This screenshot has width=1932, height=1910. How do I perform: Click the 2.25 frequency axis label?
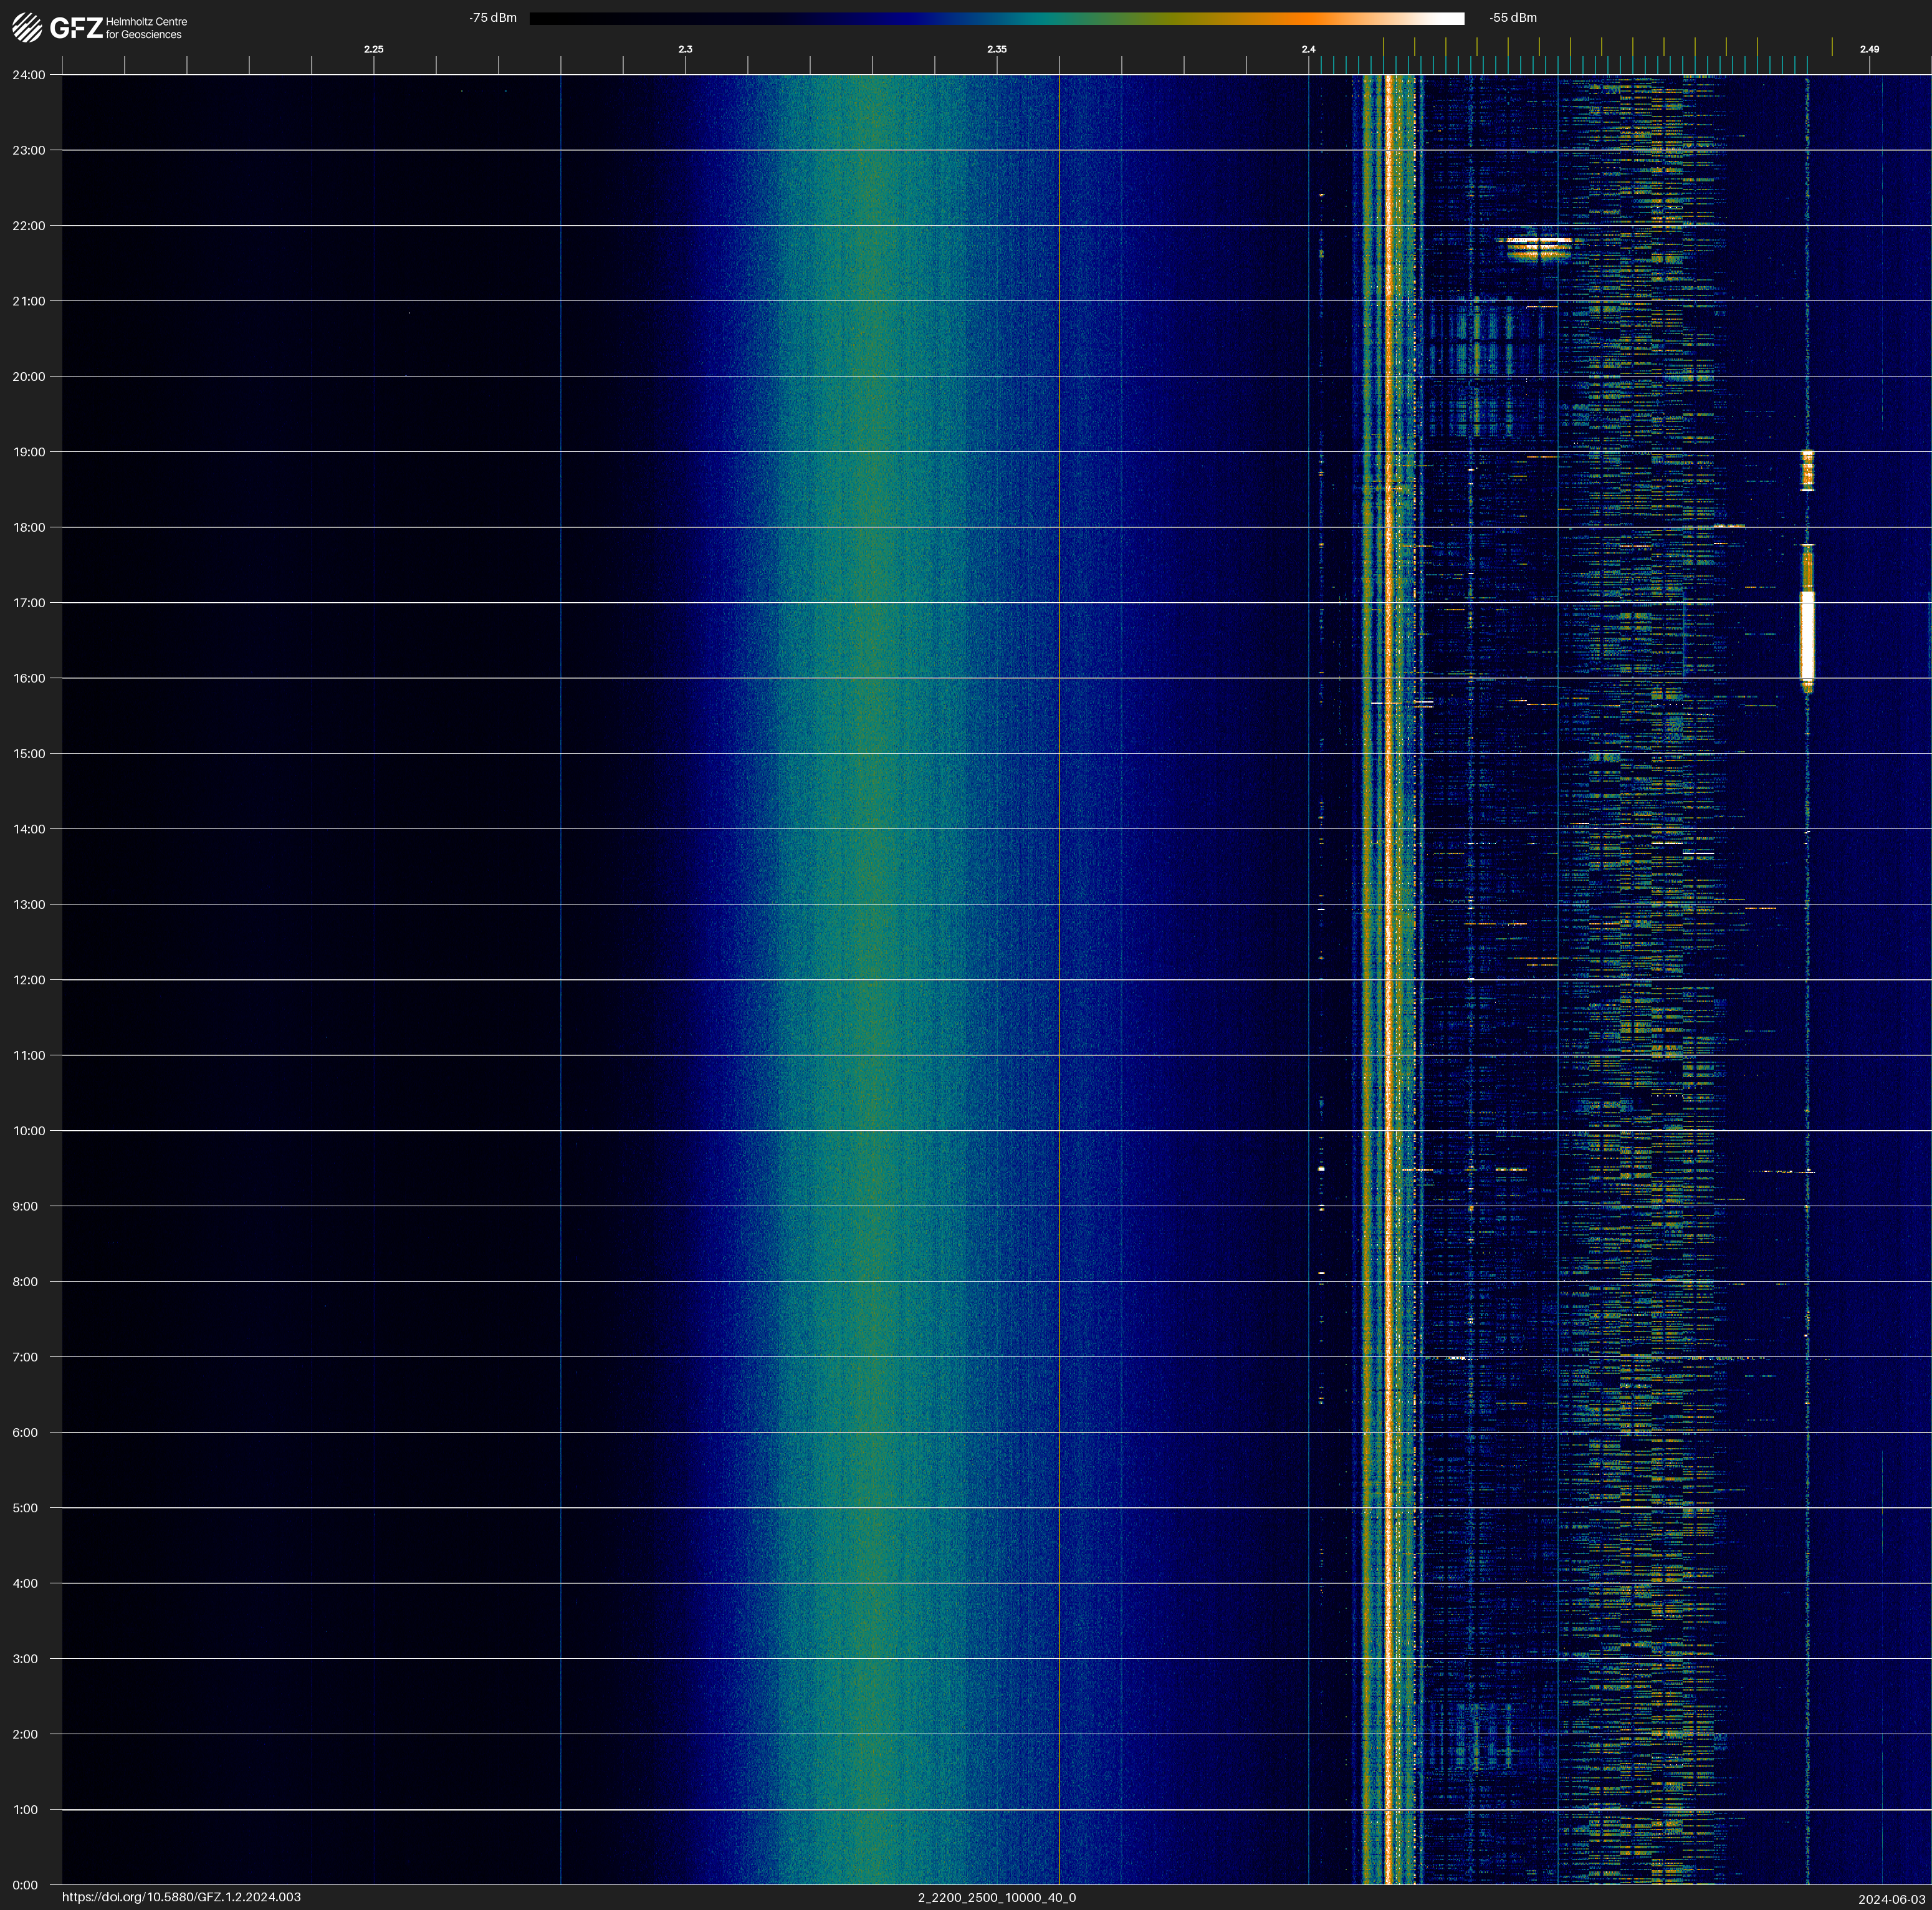373,49
